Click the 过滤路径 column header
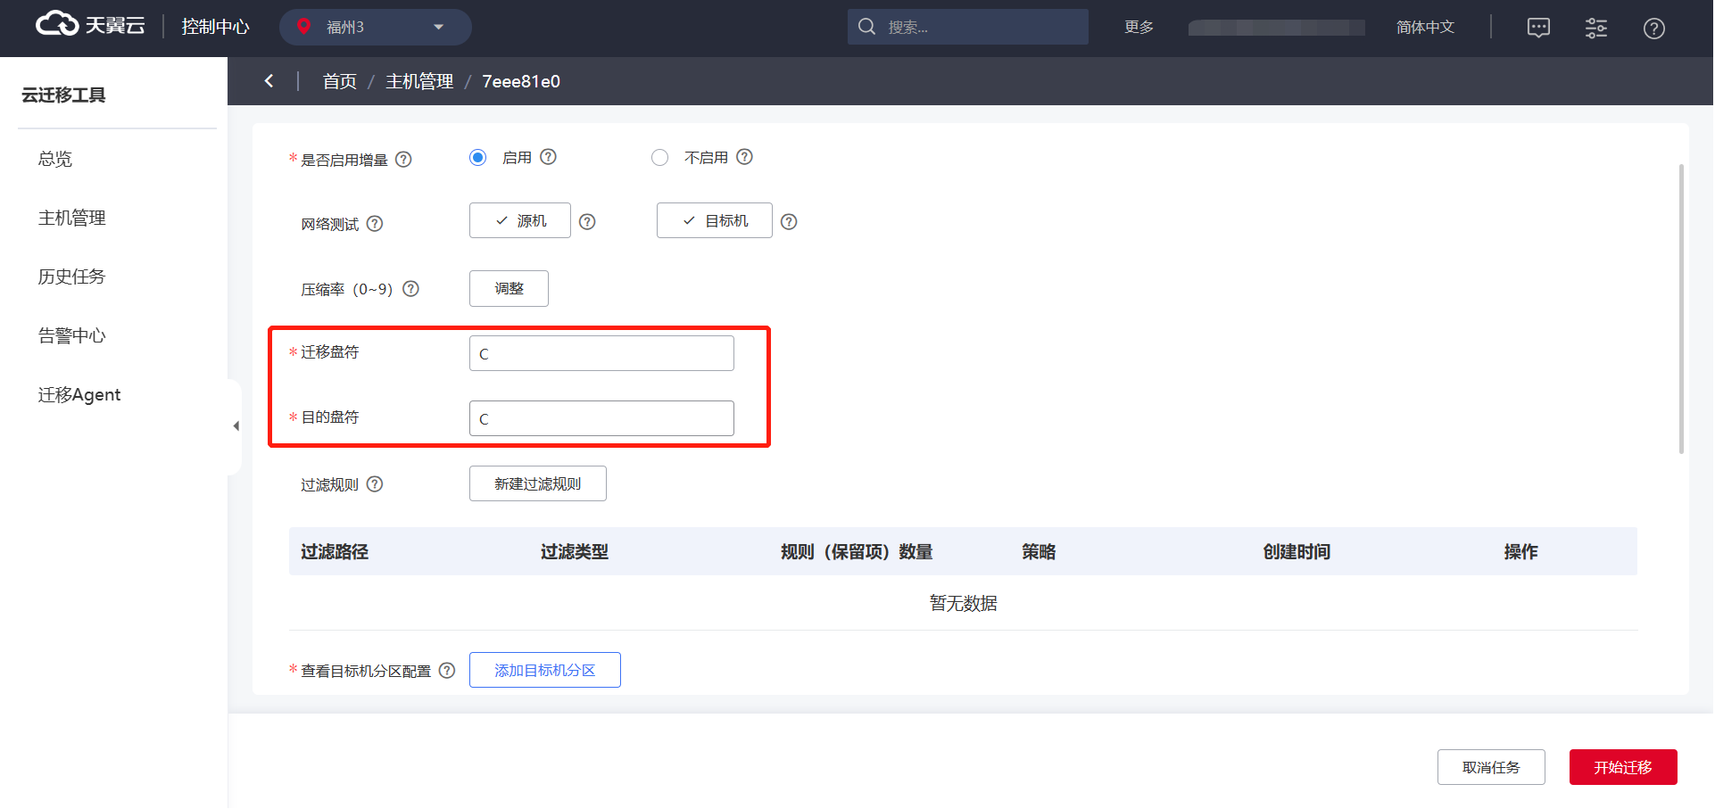 (x=335, y=552)
